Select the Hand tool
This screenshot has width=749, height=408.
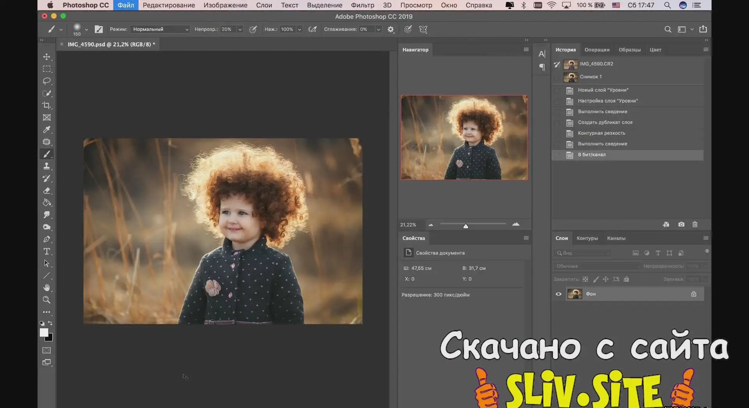pos(47,288)
